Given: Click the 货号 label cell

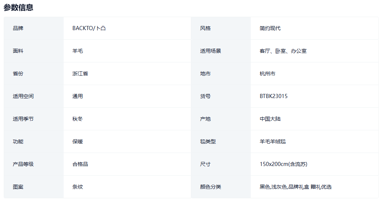Looking at the screenshot, I should 205,96.
